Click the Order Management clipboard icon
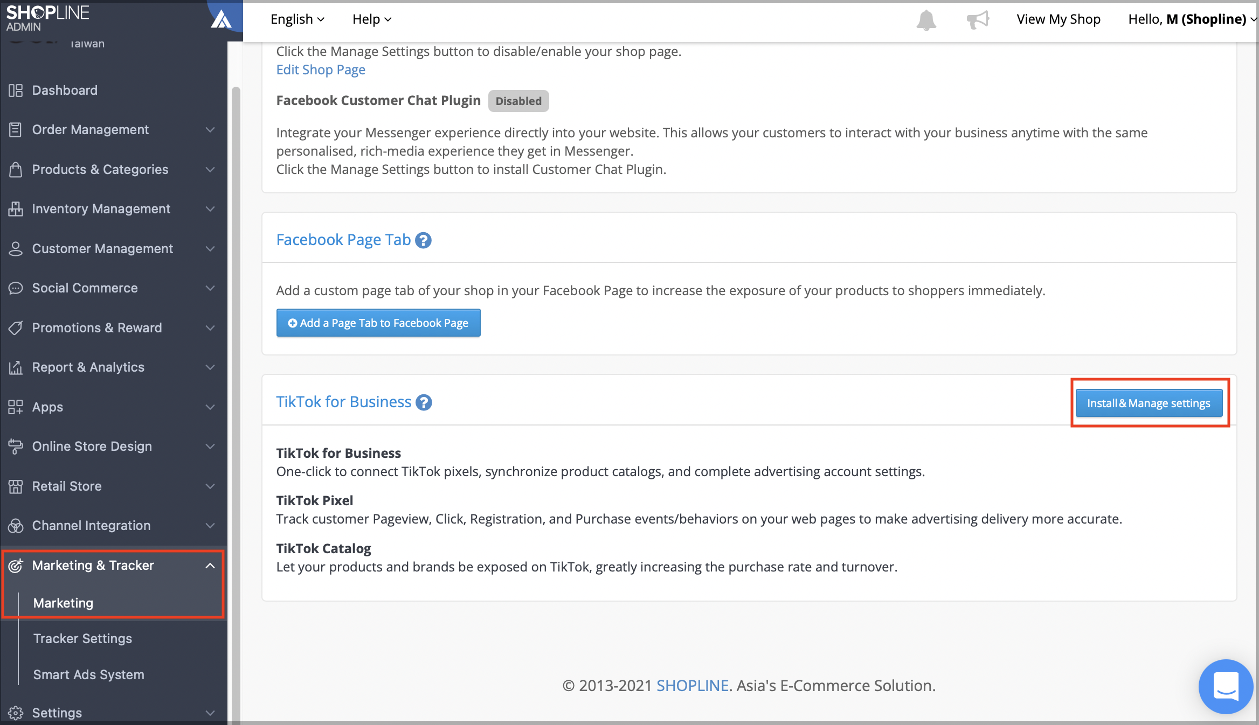The width and height of the screenshot is (1259, 725). tap(16, 130)
